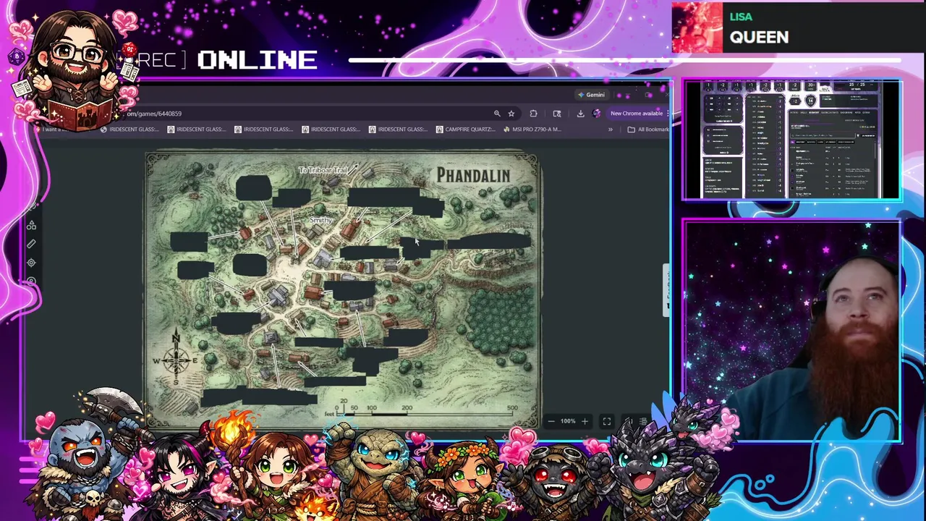
Task: Click the To Triboar Trail label
Action: point(323,170)
